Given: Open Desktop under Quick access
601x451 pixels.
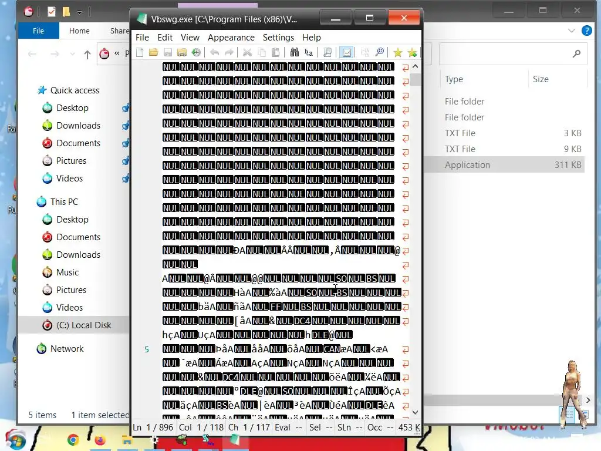Looking at the screenshot, I should pyautogui.click(x=72, y=108).
